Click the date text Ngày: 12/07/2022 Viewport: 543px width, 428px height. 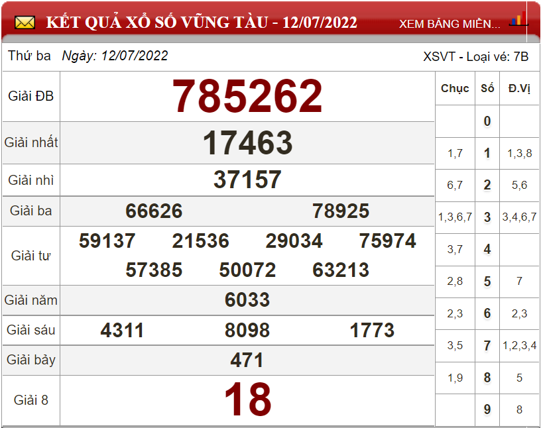click(115, 56)
